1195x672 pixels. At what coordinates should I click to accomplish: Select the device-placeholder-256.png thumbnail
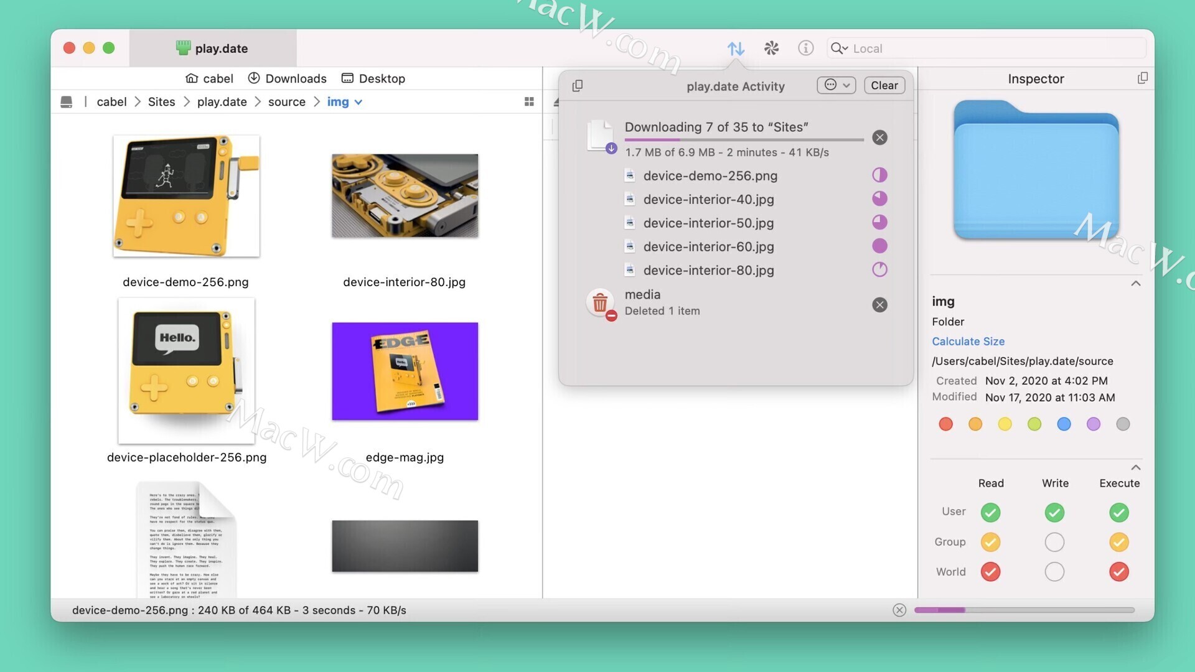[186, 371]
